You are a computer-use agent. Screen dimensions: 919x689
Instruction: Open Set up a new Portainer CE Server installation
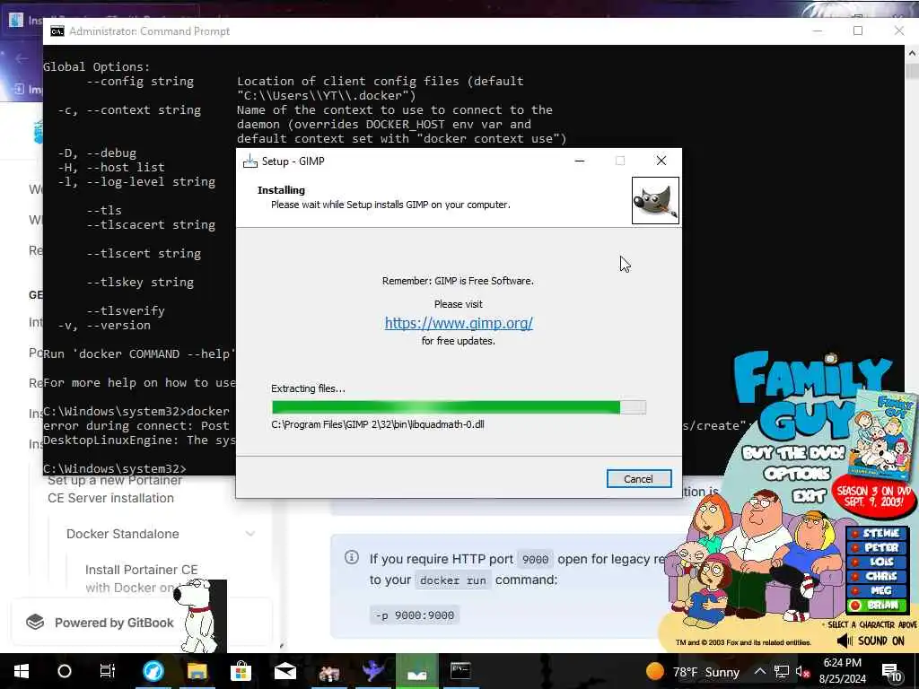coord(115,489)
